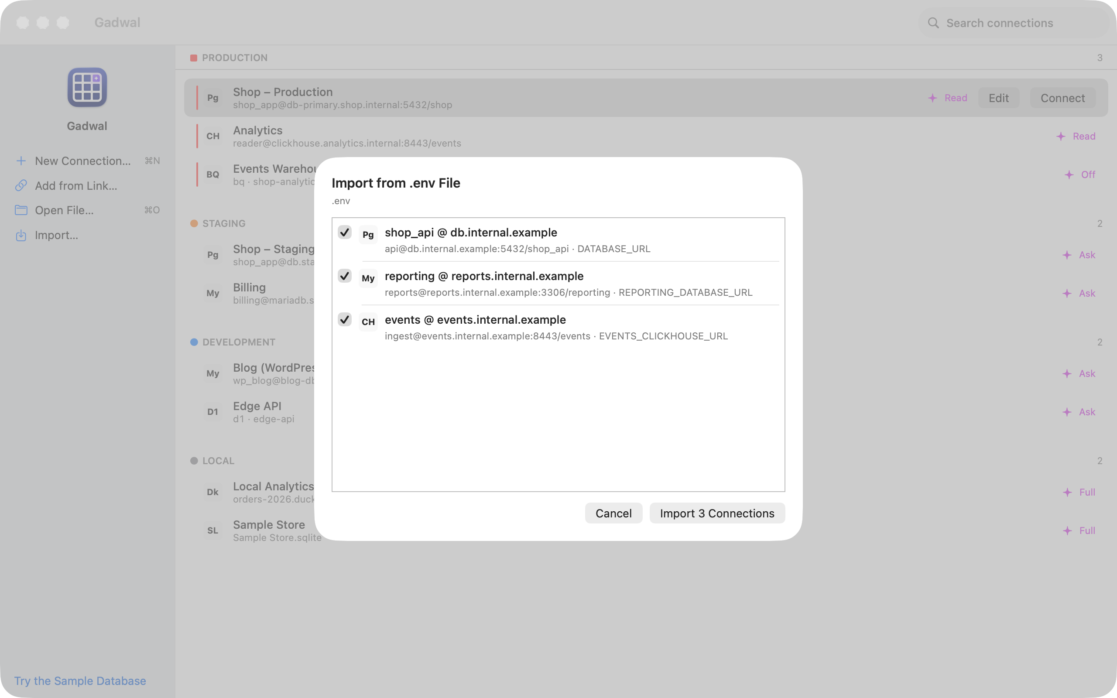Image resolution: width=1117 pixels, height=698 pixels.
Task: Click Import 3 Connections button
Action: click(x=717, y=513)
